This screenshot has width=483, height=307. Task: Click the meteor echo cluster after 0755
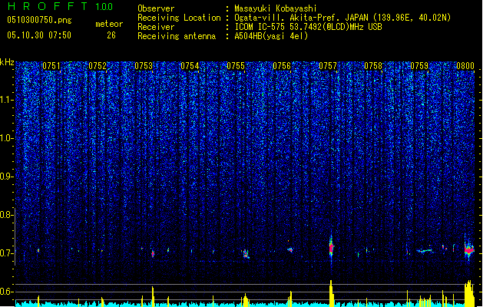coord(246,254)
